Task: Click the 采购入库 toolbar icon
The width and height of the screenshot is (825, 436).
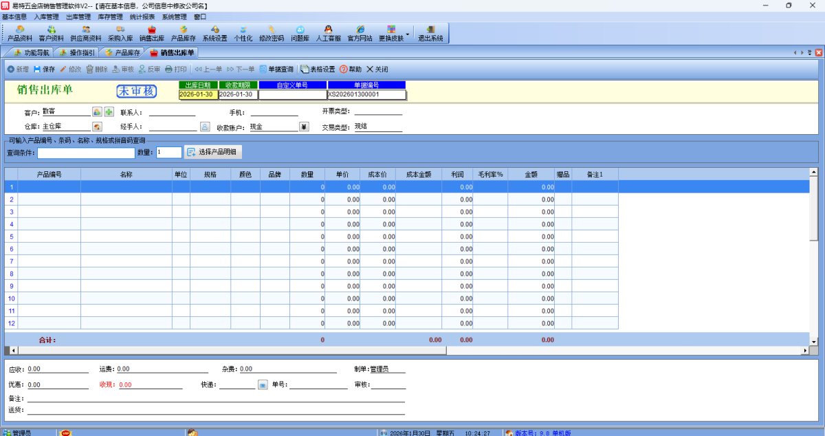Action: point(120,33)
